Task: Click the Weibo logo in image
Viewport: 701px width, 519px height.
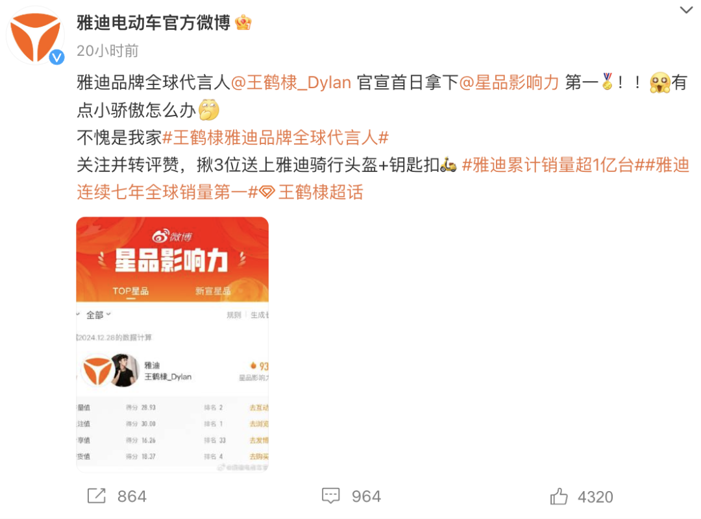Action: [x=171, y=236]
